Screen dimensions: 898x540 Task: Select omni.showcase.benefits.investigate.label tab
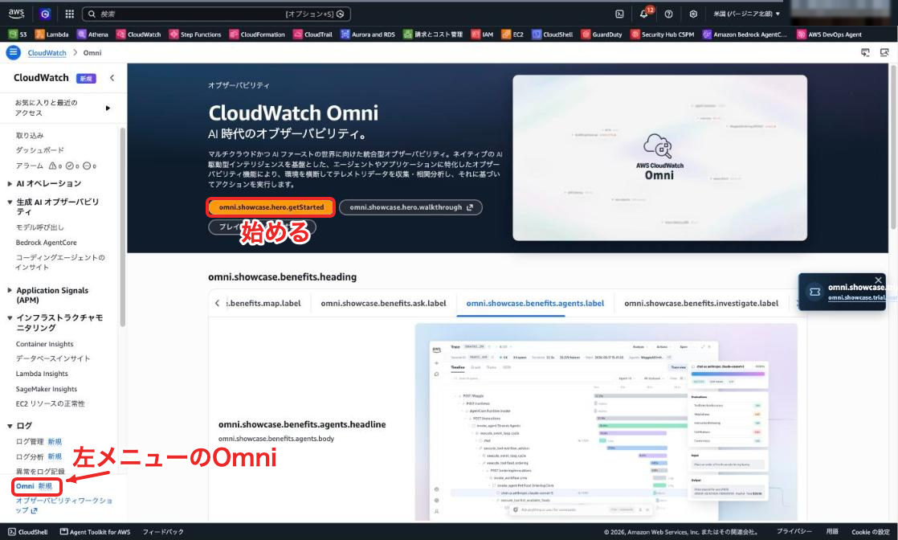(701, 303)
